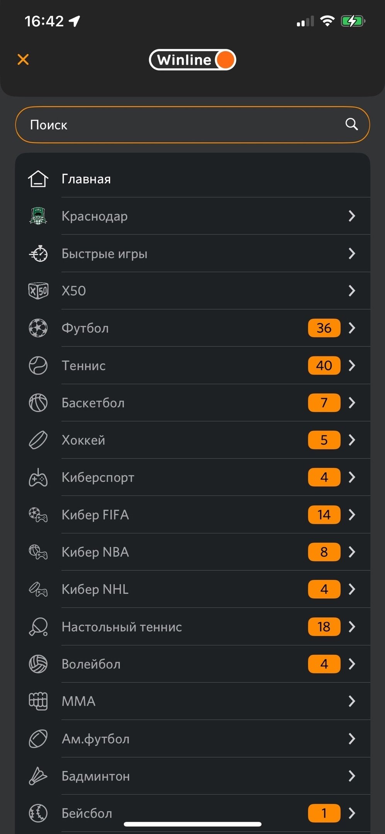Tap the Баскетбол live count badge 7

click(324, 403)
